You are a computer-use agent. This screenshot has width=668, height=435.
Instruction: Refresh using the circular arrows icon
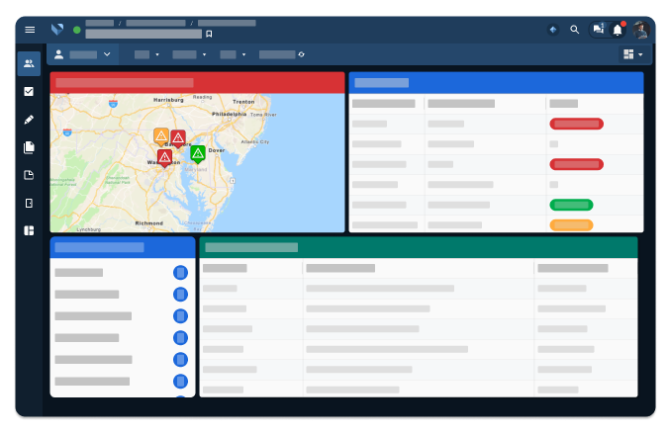pos(301,54)
